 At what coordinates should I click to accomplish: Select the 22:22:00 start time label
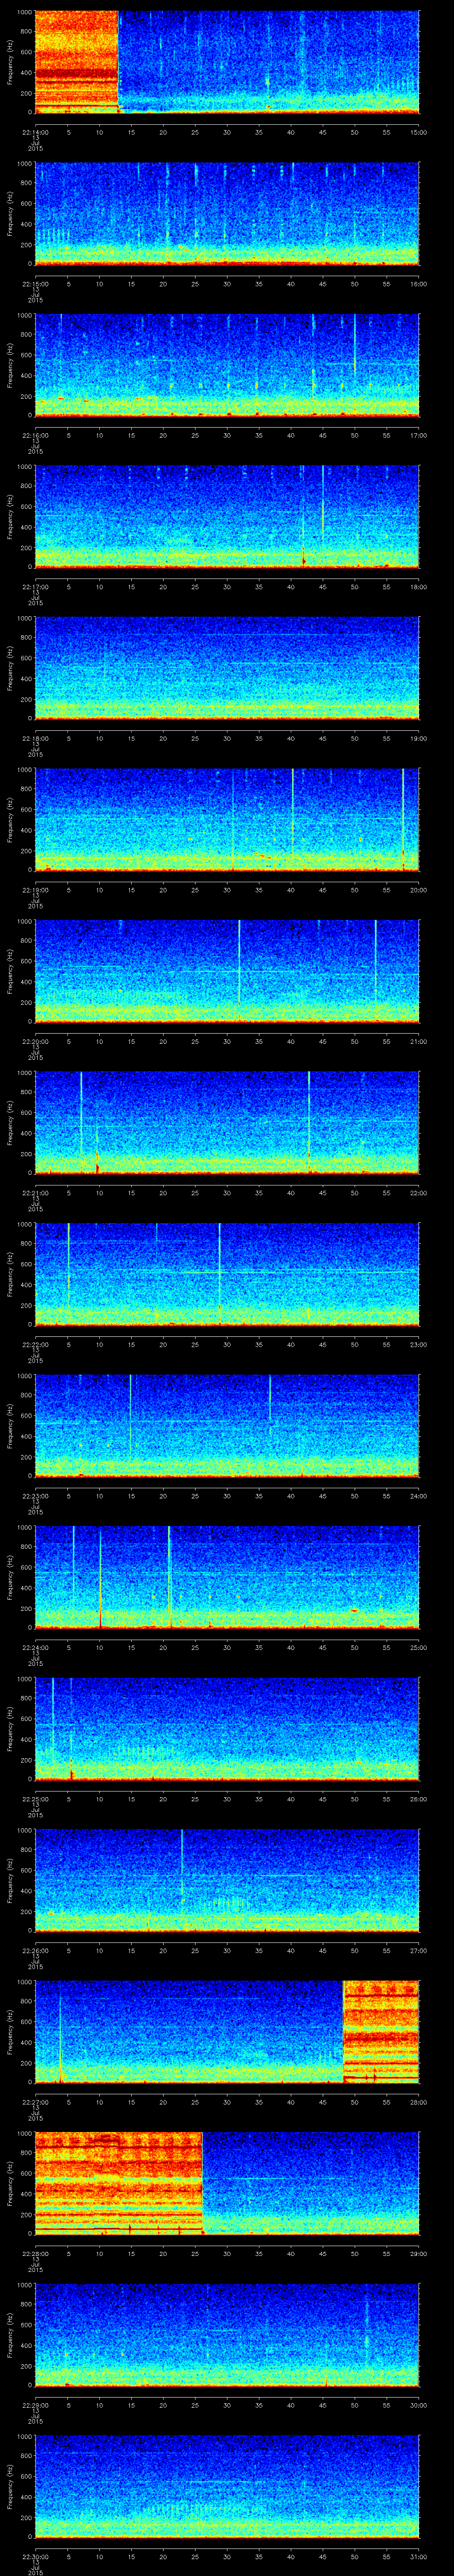tap(35, 1344)
